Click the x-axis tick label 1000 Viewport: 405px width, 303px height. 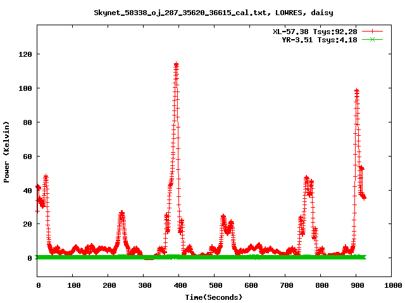point(393,285)
